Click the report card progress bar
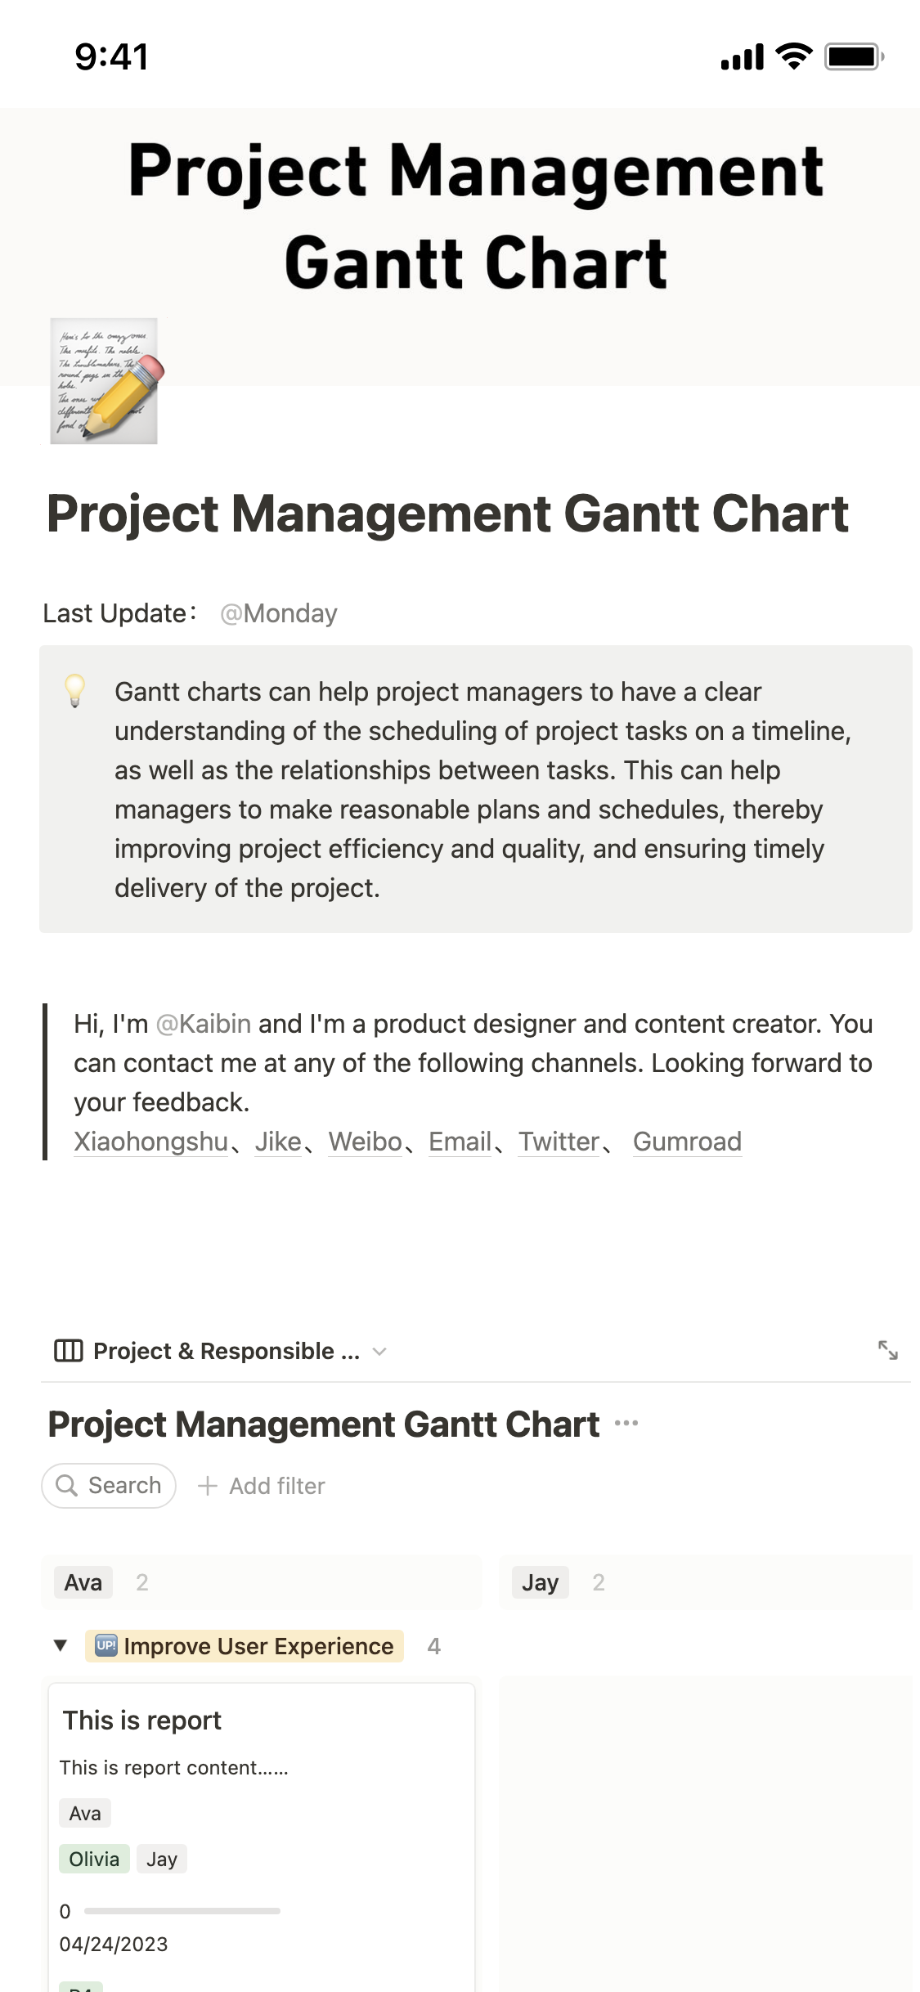 tap(182, 1911)
